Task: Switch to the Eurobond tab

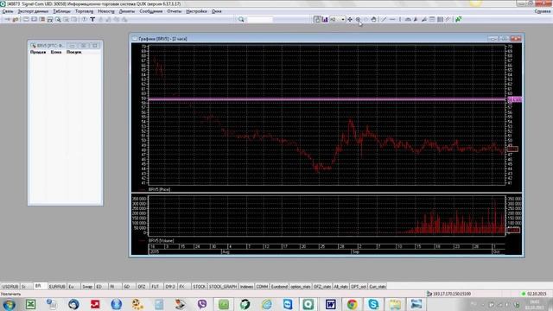Action: pyautogui.click(x=279, y=287)
